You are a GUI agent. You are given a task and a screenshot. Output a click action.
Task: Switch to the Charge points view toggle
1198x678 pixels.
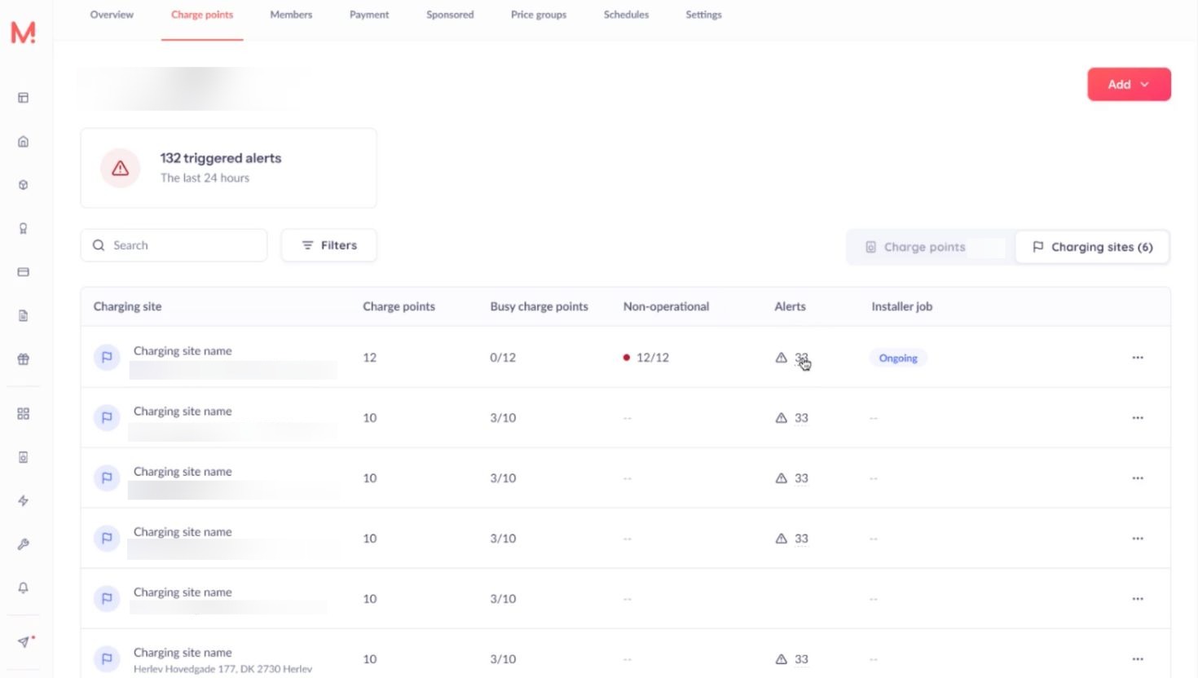(931, 247)
